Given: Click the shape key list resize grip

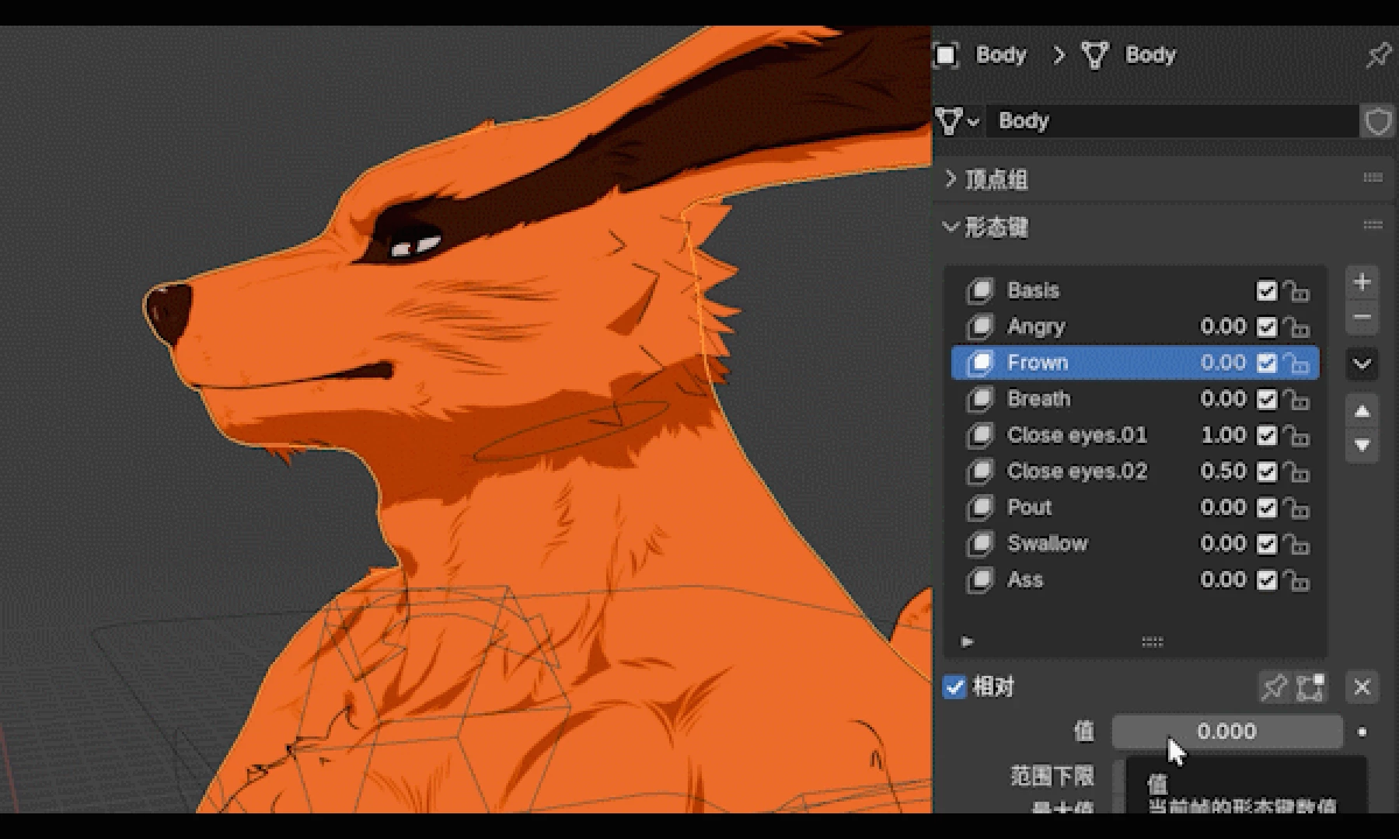Looking at the screenshot, I should [1152, 642].
